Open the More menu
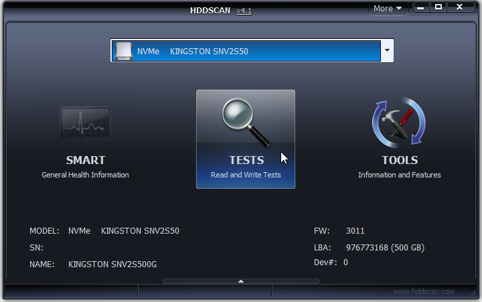This screenshot has width=482, height=302. [x=388, y=9]
